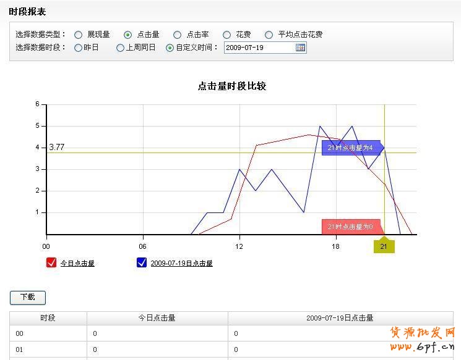461x360 pixels.
Task: Click the 今日点击量 table column header
Action: click(157, 318)
